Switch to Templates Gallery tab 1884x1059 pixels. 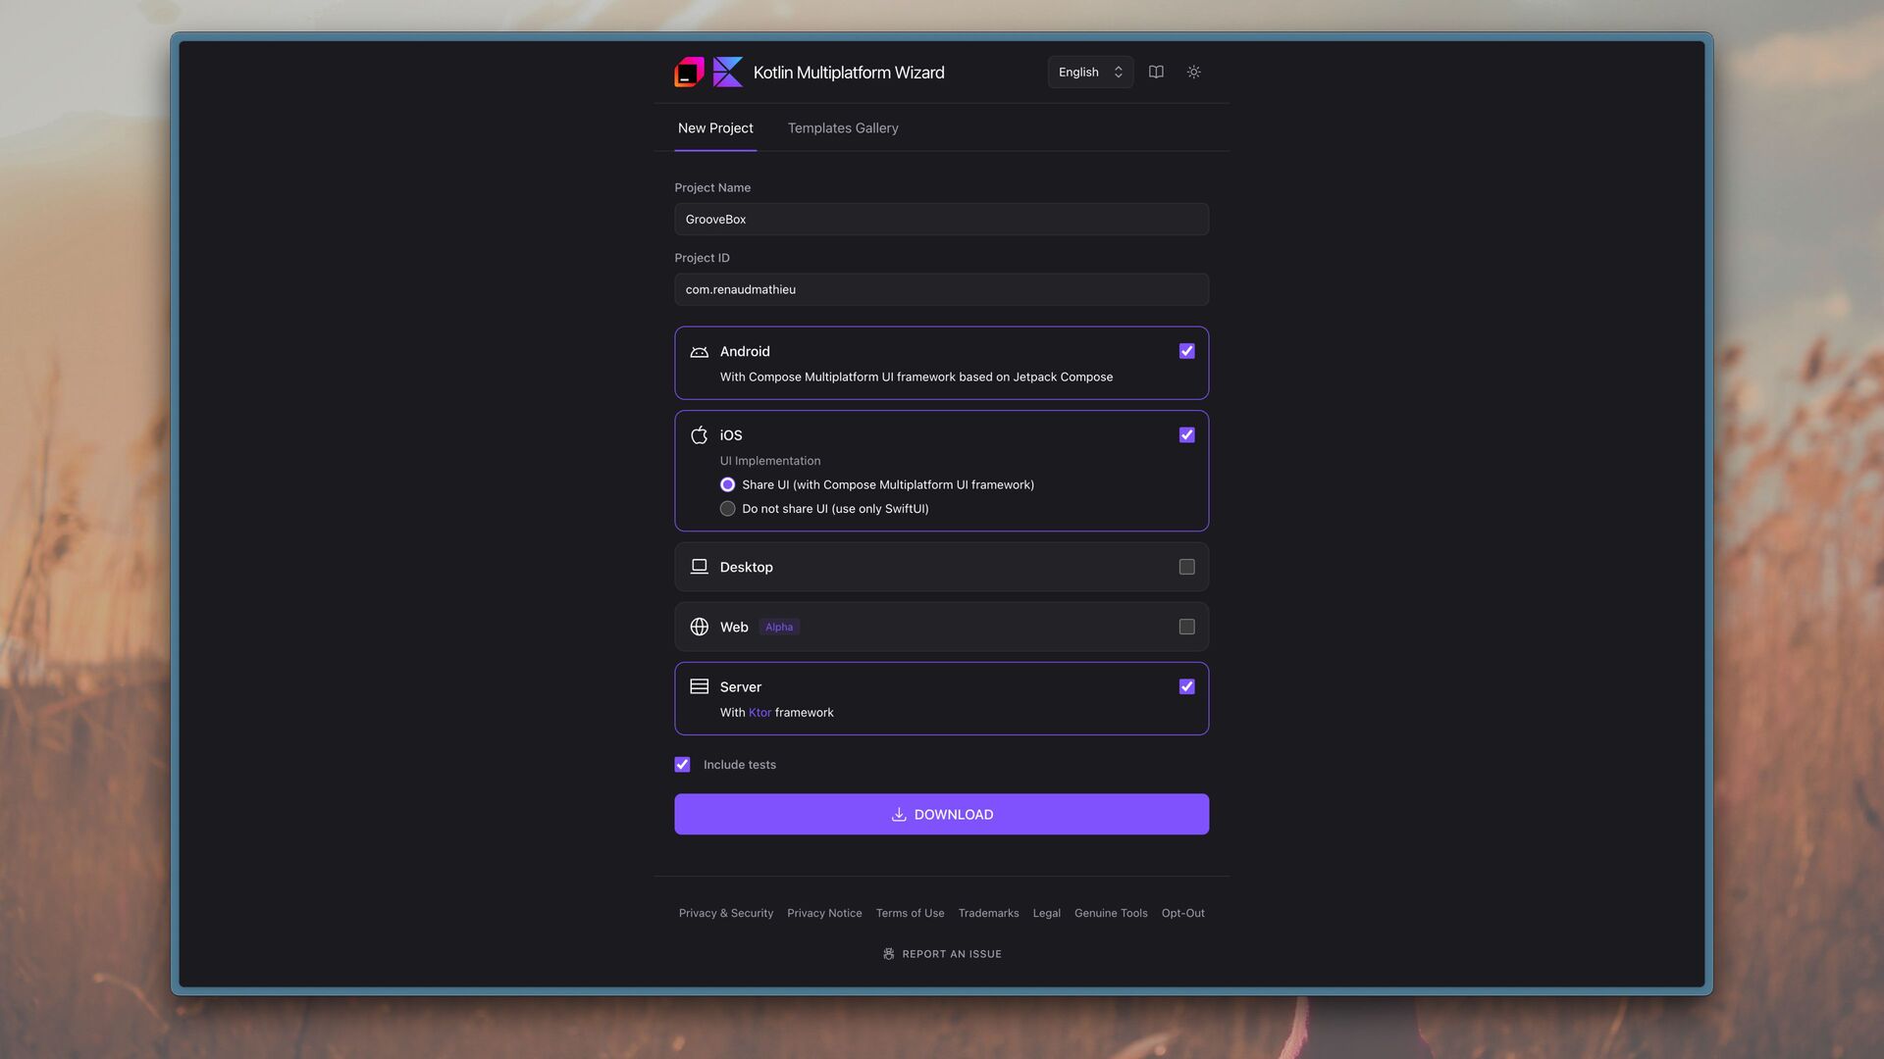coord(842,128)
